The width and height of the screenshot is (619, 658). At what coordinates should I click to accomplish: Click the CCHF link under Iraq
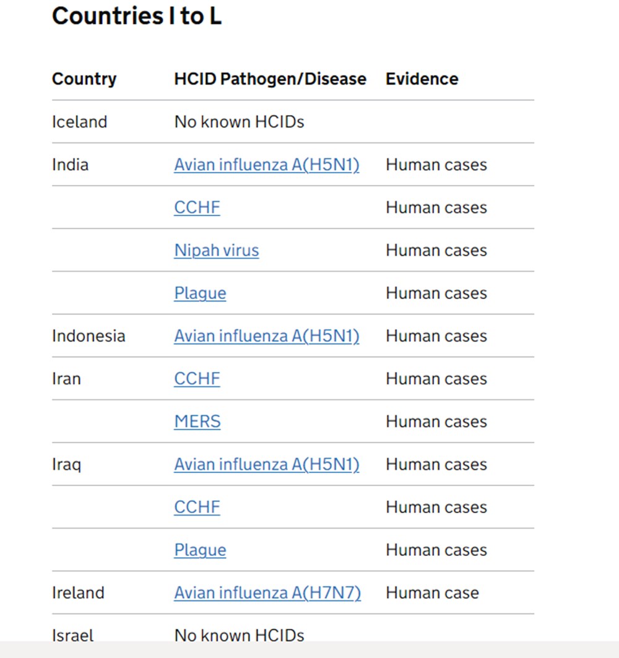197,507
